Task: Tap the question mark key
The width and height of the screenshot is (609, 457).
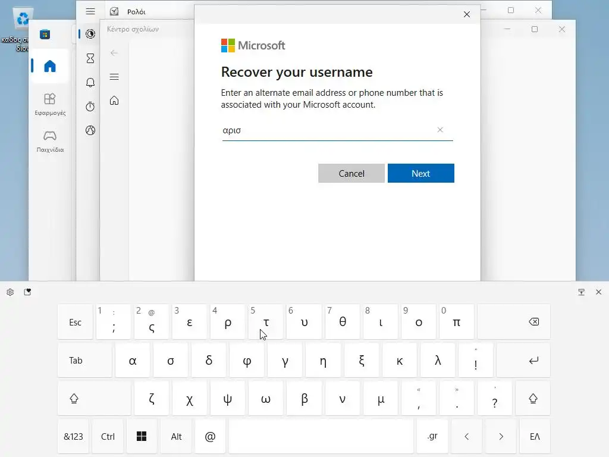Action: (494, 398)
